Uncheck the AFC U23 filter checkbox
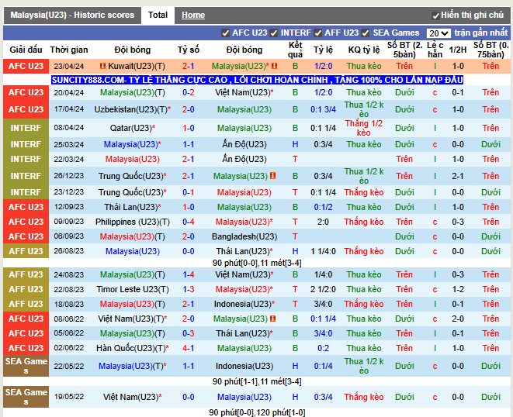This screenshot has height=417, width=513. (225, 33)
